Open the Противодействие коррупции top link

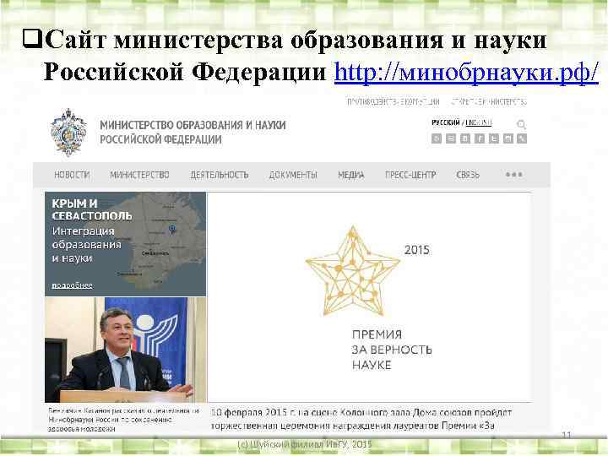394,102
